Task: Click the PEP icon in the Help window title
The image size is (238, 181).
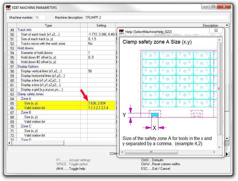Action: pyautogui.click(x=121, y=32)
